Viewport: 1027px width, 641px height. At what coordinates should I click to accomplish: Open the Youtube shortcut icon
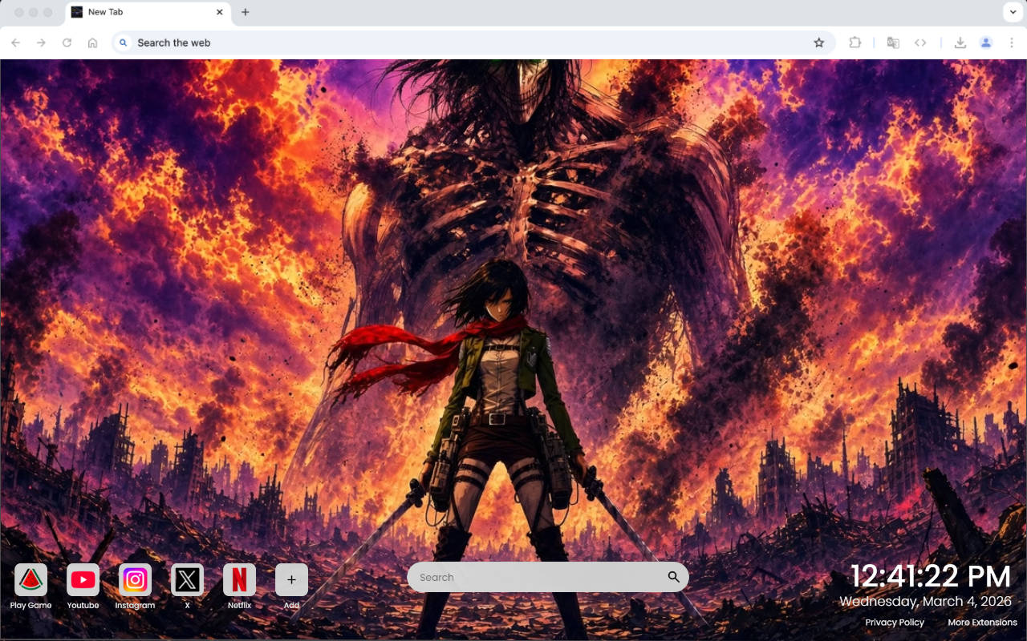83,579
